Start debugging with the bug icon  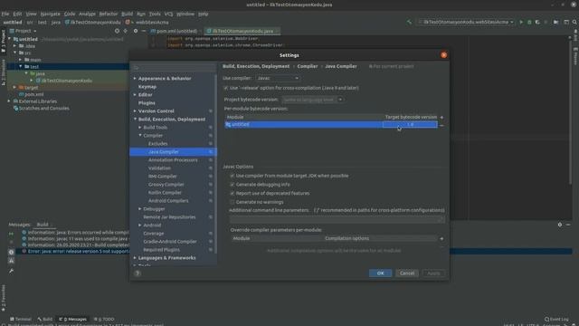pos(529,22)
